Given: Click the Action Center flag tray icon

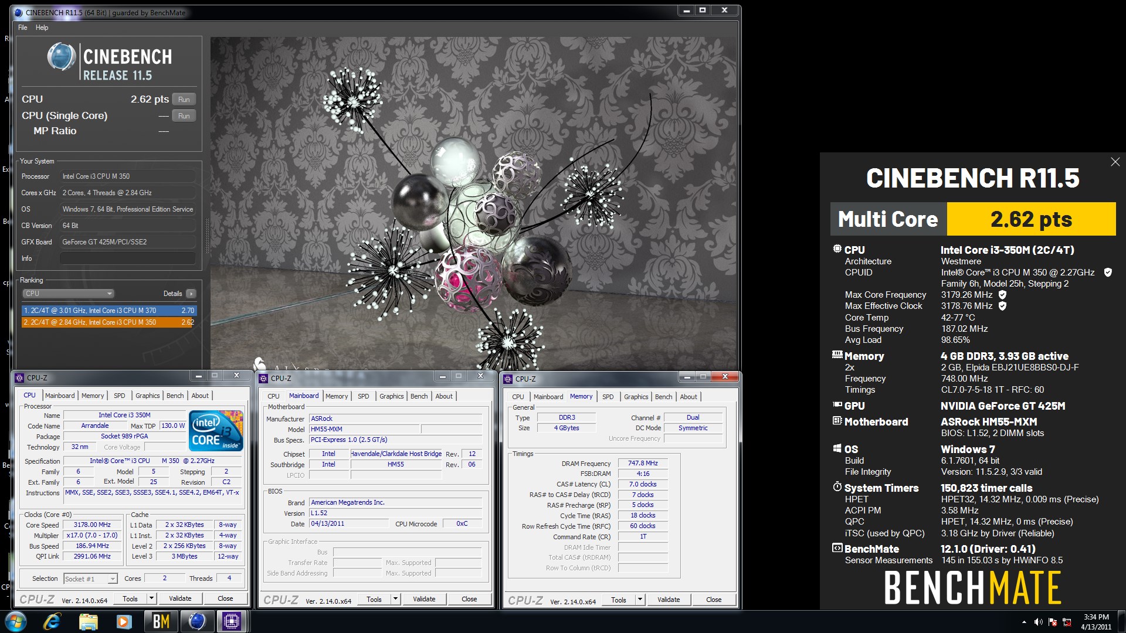Looking at the screenshot, I should [x=1053, y=622].
